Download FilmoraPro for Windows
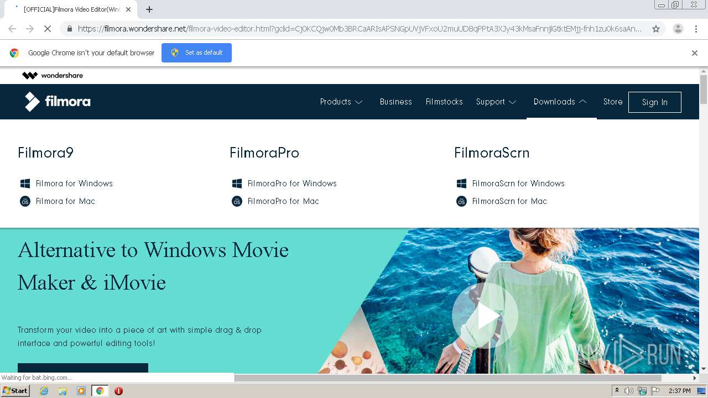The width and height of the screenshot is (708, 398). pyautogui.click(x=292, y=184)
